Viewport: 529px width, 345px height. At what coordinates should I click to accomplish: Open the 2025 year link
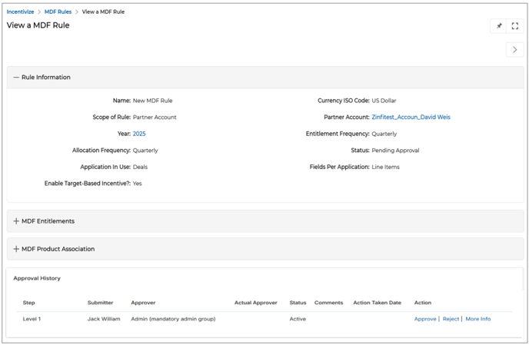click(139, 134)
